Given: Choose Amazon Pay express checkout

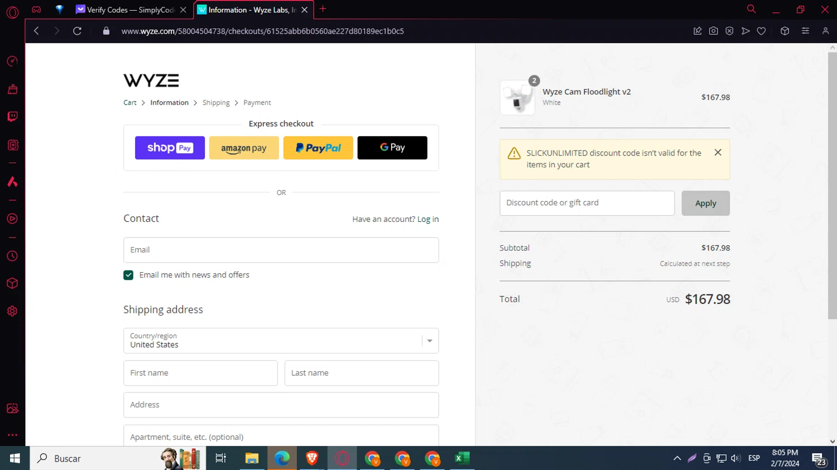Looking at the screenshot, I should tap(244, 148).
